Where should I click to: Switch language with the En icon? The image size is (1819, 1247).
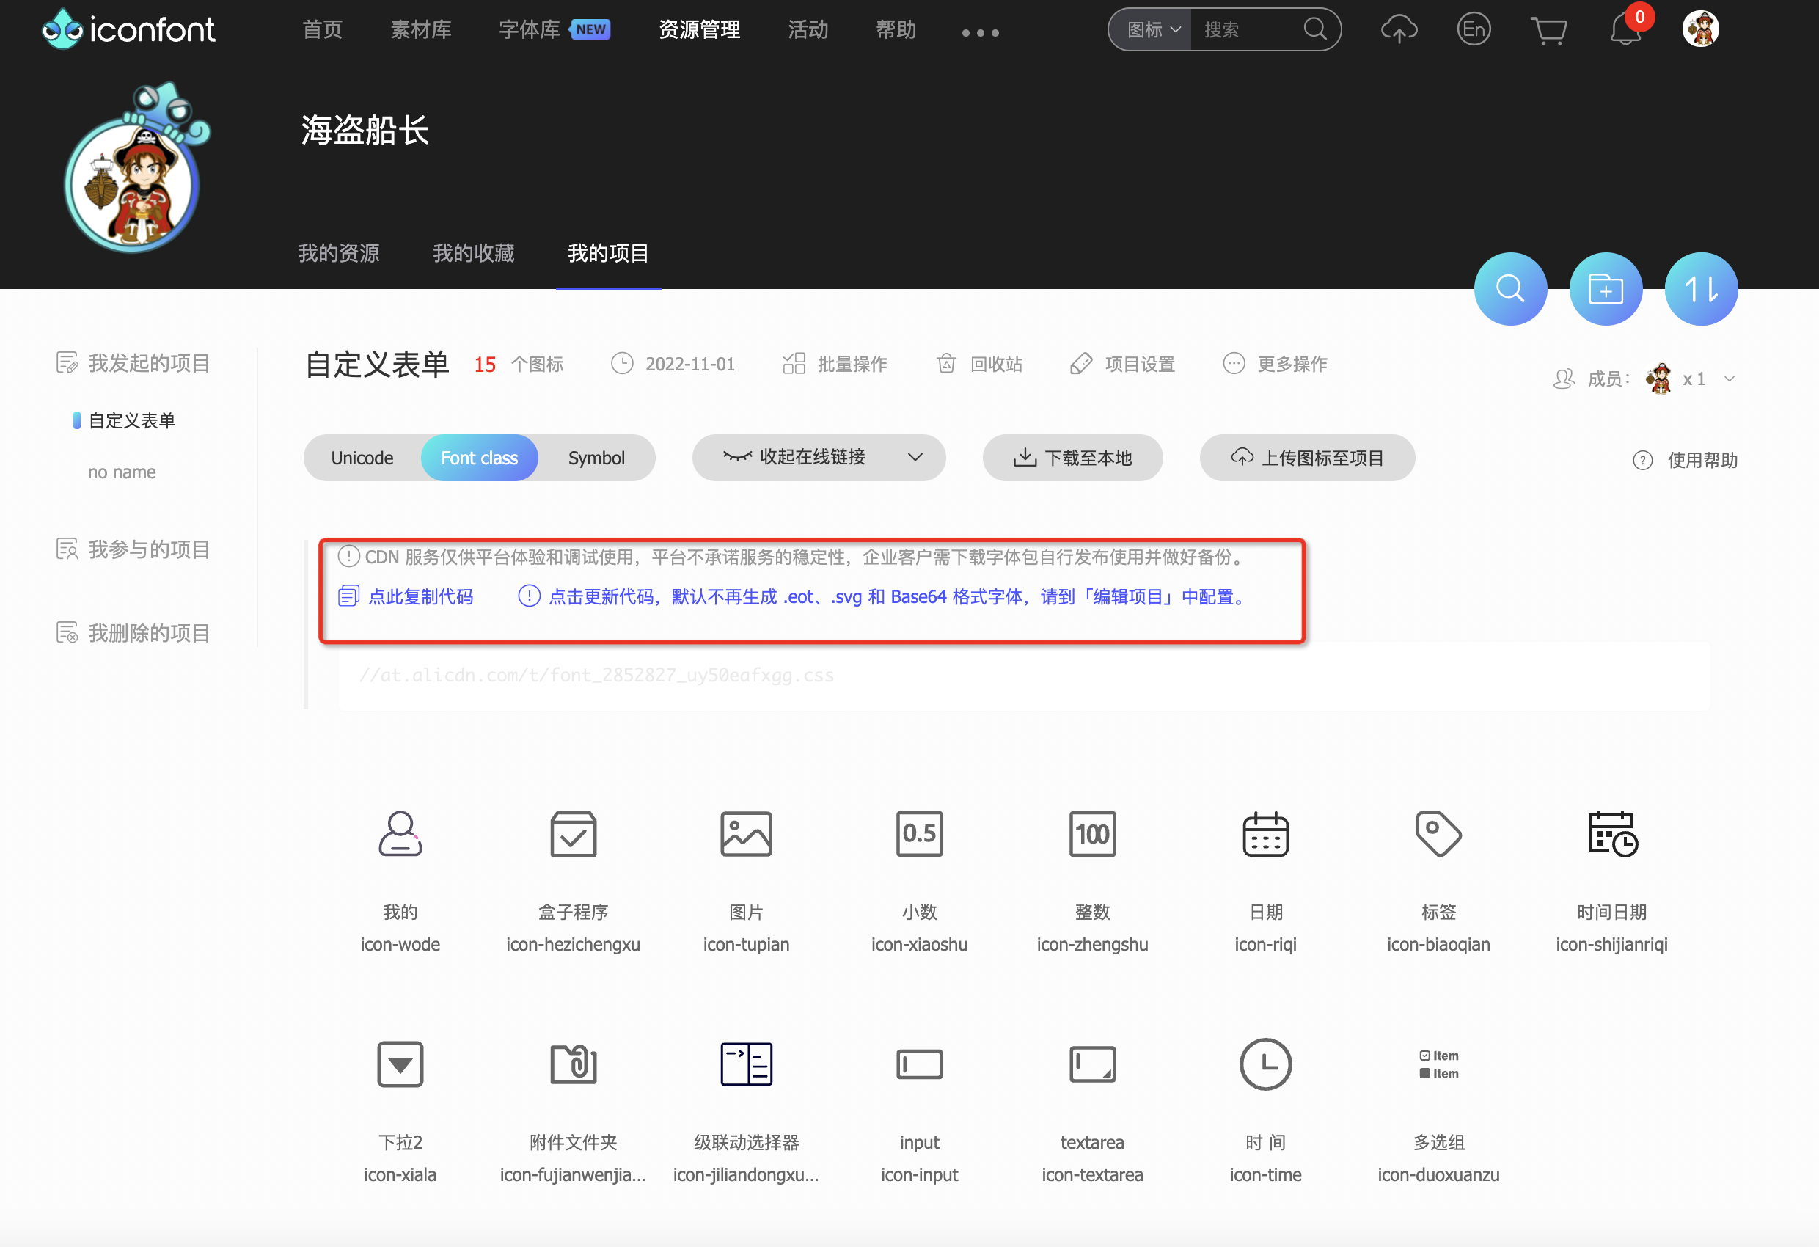click(x=1473, y=30)
